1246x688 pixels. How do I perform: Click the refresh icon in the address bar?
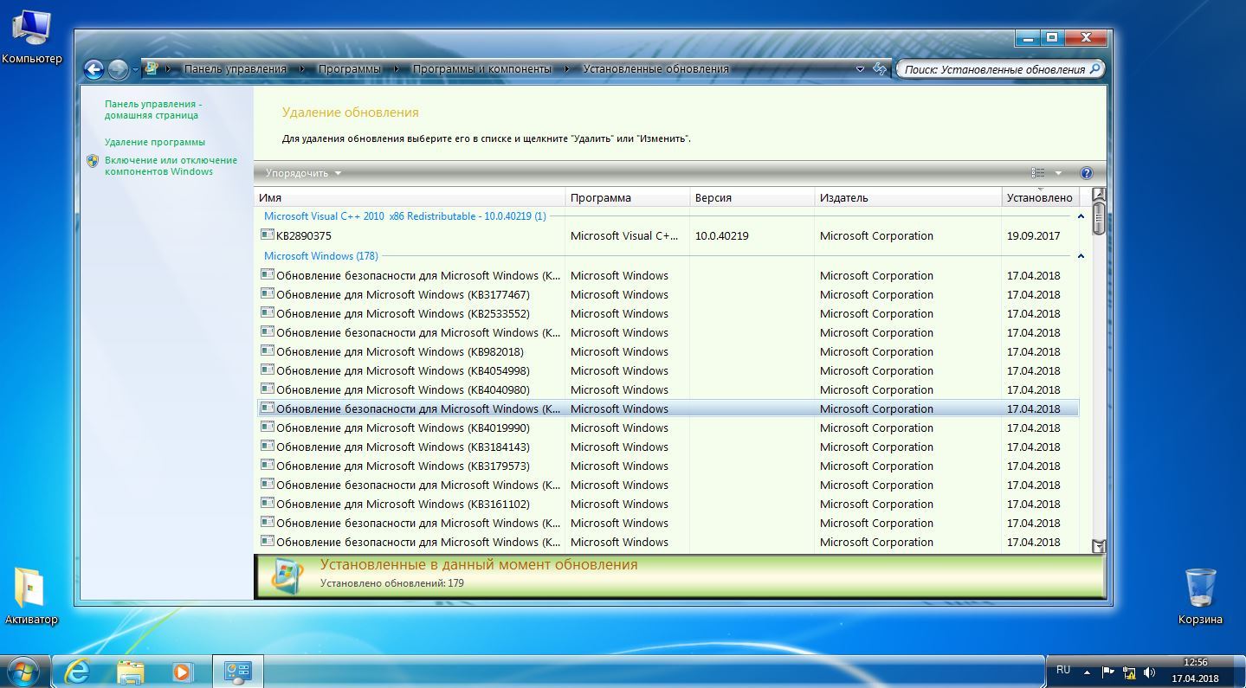pos(880,68)
